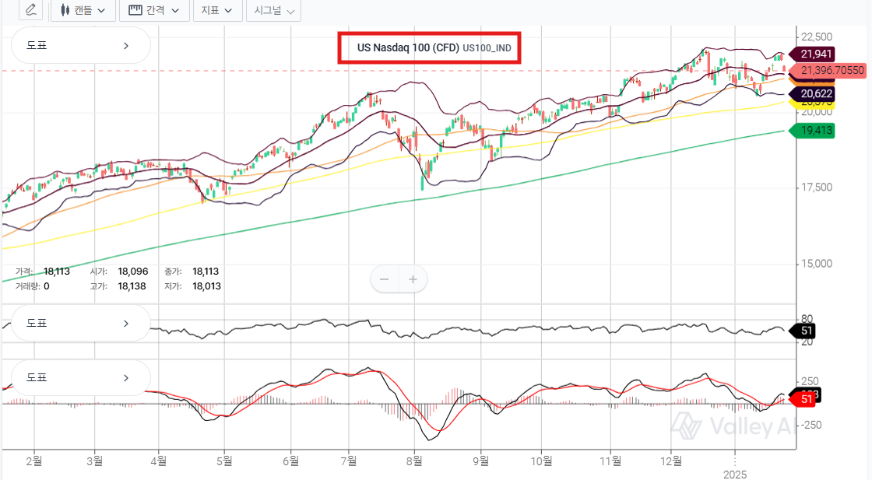This screenshot has width=872, height=480.
Task: Open the 캔들 chart type dropdown
Action: point(83,10)
